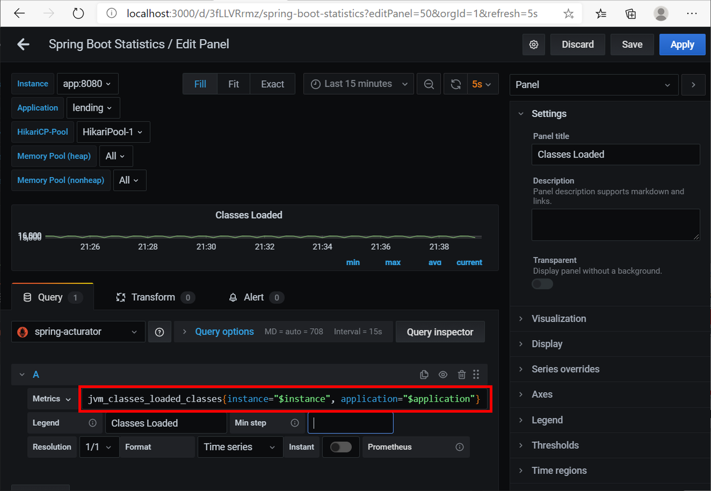Open the spring-acturator data source dropdown
Image resolution: width=711 pixels, height=491 pixels.
(78, 332)
